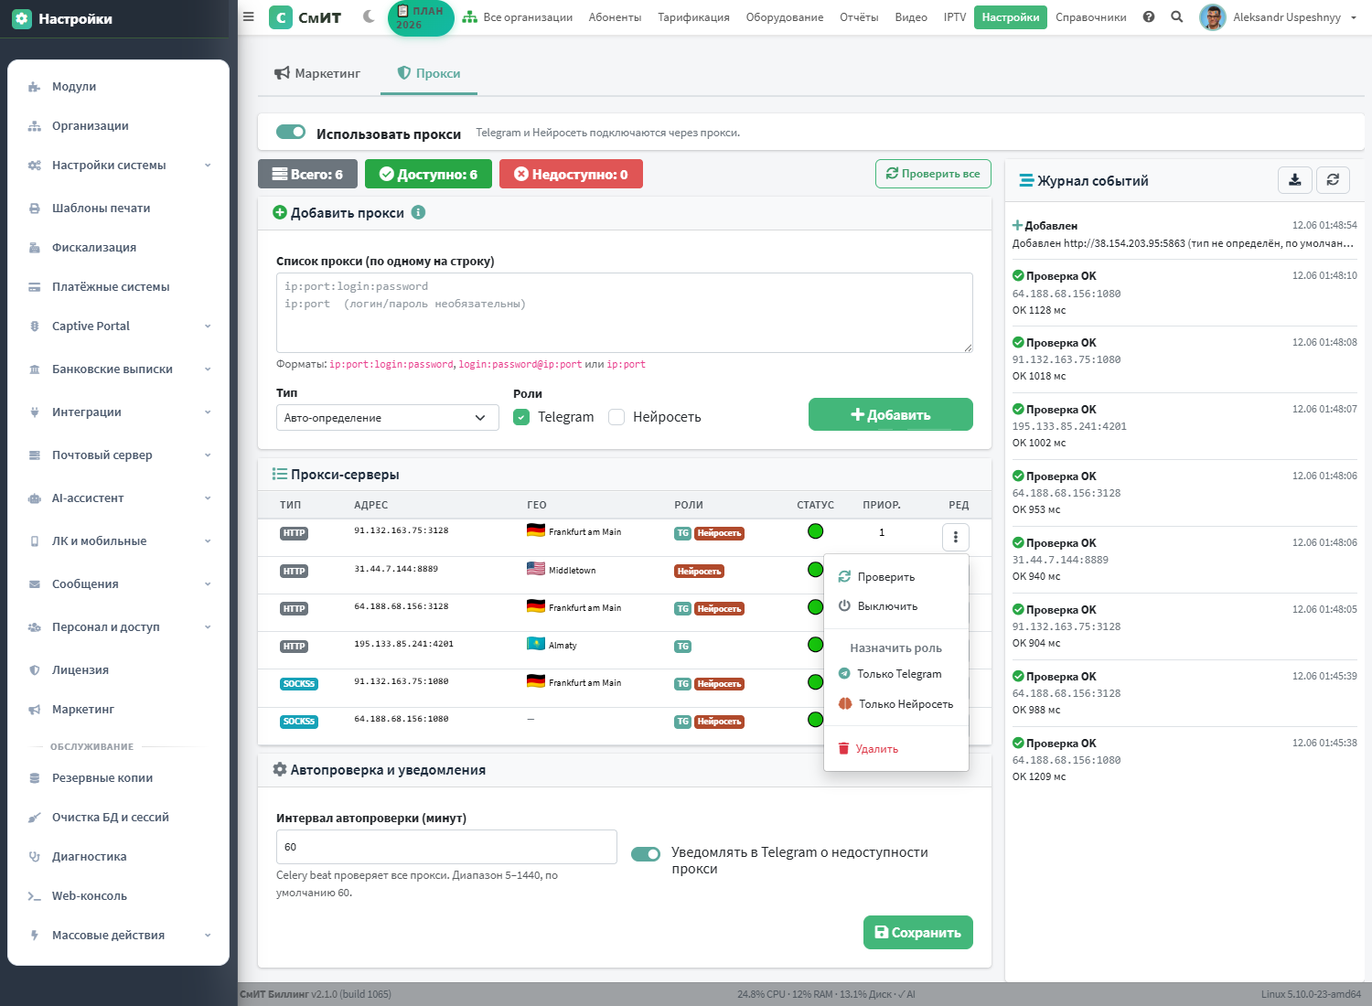Click the Диагностика stethoscope icon

[35, 857]
